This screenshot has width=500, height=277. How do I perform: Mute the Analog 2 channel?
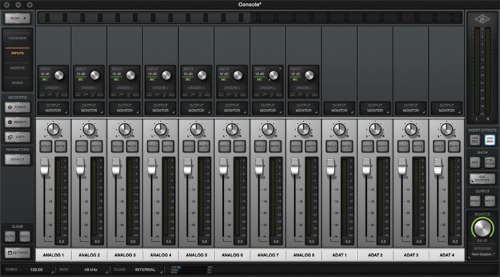96,146
